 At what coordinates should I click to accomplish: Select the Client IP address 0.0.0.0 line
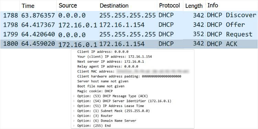coord(103,52)
